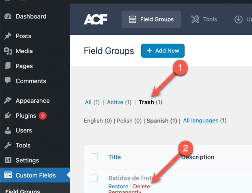
Task: Click the Posts pushpin icon
Action: 8,36
